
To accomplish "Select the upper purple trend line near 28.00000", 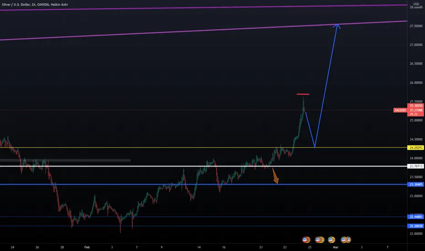I will [x=203, y=7].
